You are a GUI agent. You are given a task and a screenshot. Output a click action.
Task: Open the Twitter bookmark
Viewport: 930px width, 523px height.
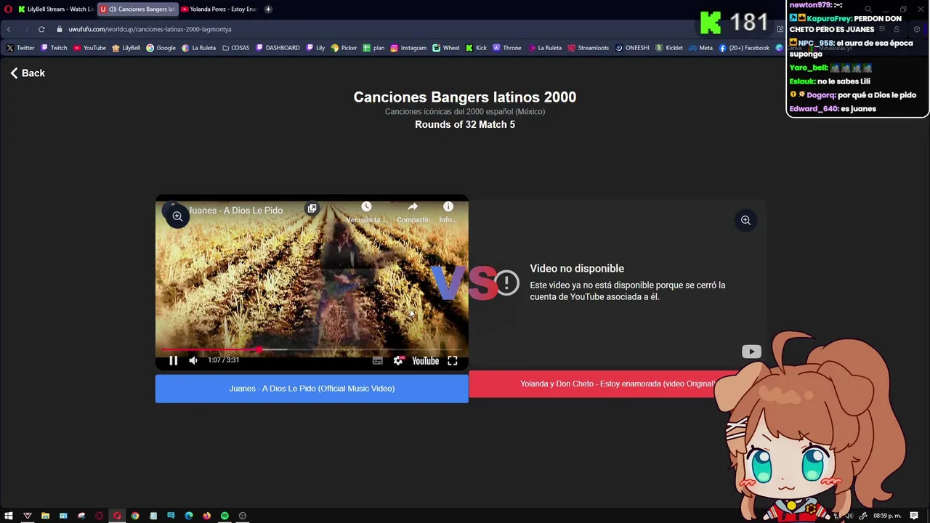click(20, 48)
